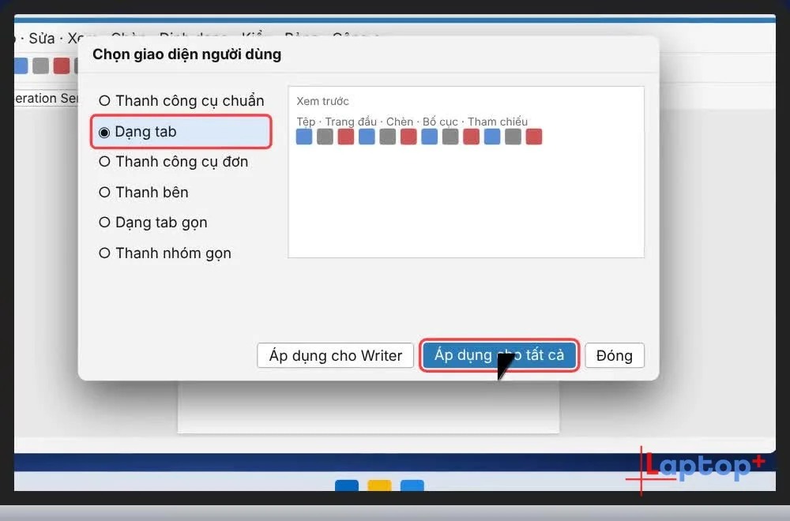
Task: Click the last red icon in the preview row
Action: pyautogui.click(x=534, y=137)
